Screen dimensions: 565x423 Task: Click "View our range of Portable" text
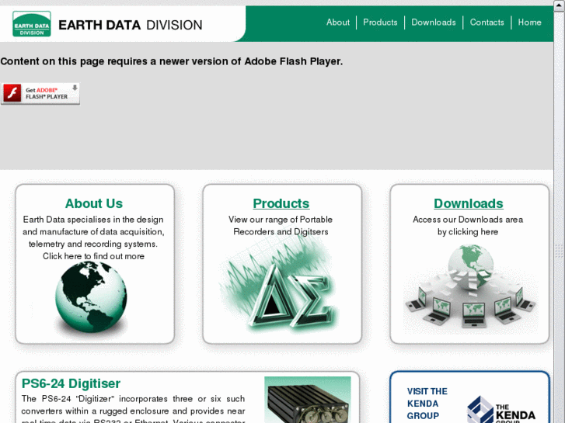click(281, 220)
